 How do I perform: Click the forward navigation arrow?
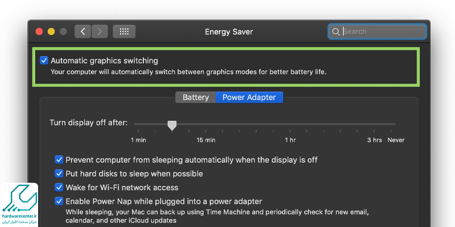(x=100, y=32)
